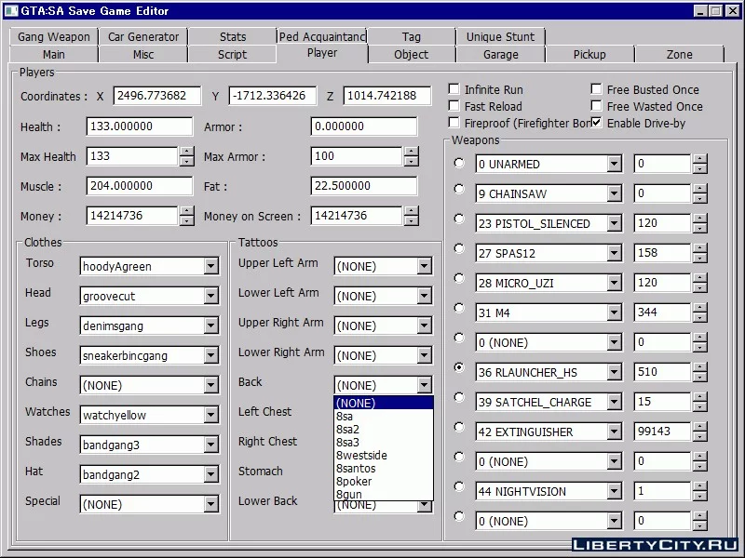Switch to the Zone tab
The width and height of the screenshot is (745, 558).
[679, 55]
